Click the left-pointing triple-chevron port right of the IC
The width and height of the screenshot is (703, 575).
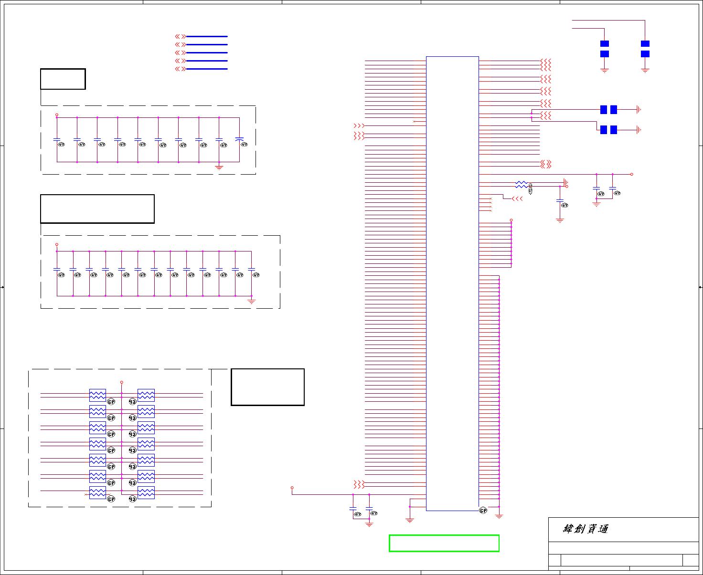click(x=517, y=199)
